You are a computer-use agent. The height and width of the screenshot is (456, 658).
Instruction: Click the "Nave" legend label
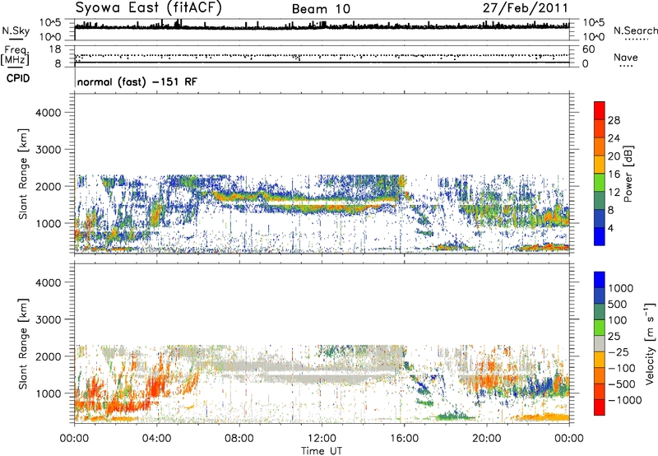[x=626, y=57]
